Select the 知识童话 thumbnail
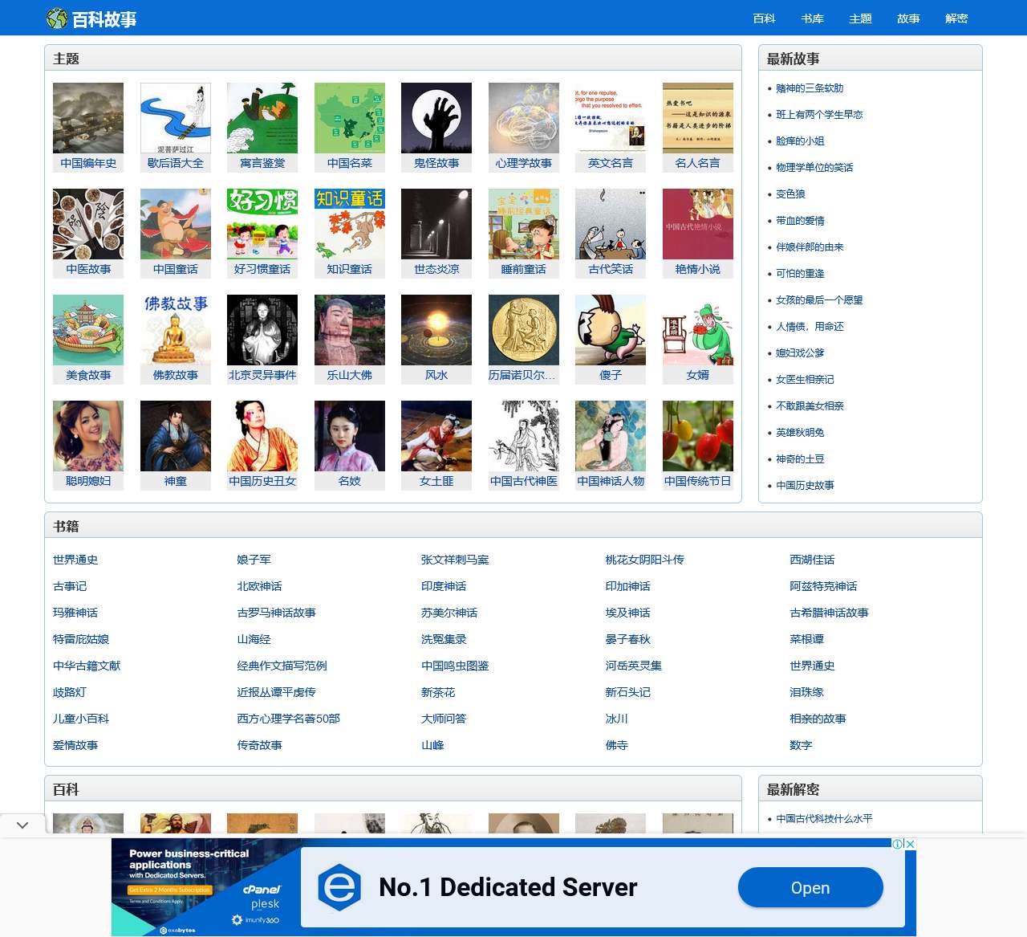Image resolution: width=1027 pixels, height=937 pixels. pyautogui.click(x=350, y=224)
